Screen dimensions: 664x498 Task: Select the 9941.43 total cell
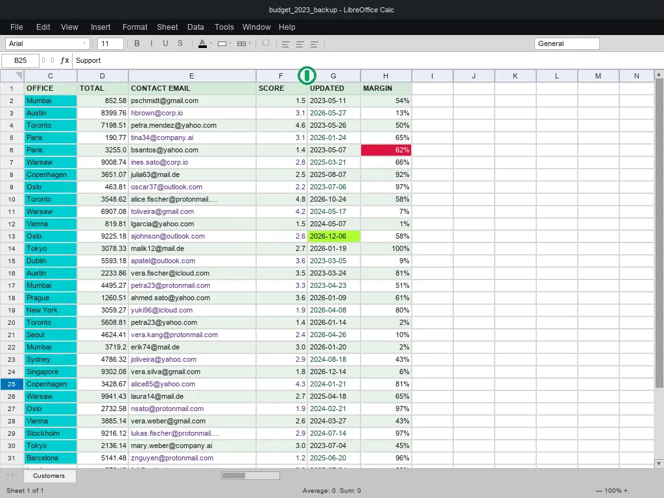(x=102, y=396)
